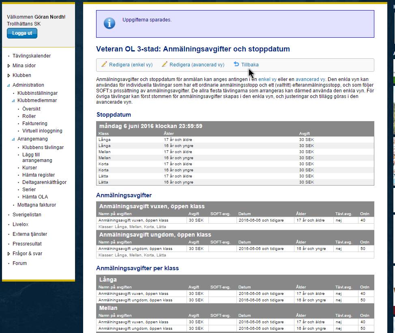Open Externa tjänster in the sidebar

pos(30,234)
